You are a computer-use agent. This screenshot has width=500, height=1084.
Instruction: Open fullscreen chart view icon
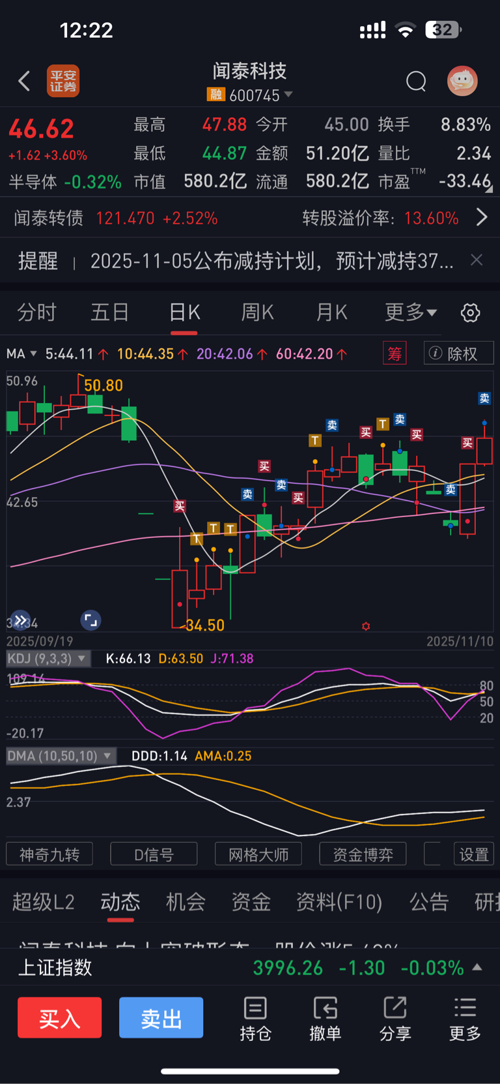90,620
